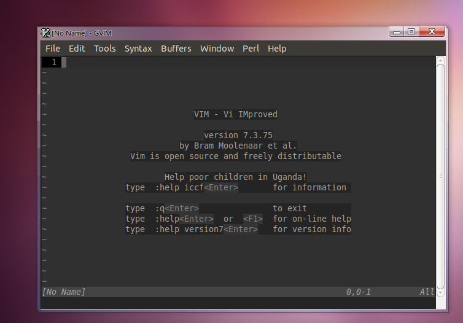Click the GVIM application icon in title bar
The image size is (463, 323).
click(45, 33)
